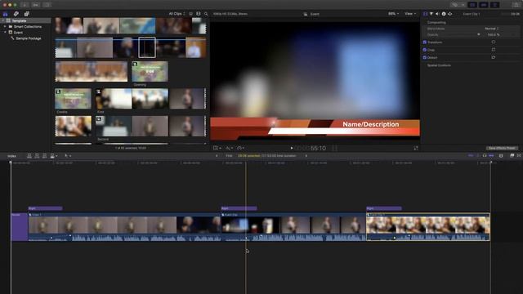
Task: Show or hide the Timeline panel
Action: pos(484,5)
